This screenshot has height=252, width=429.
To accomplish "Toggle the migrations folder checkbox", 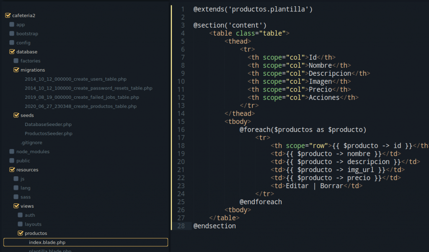I will (16, 70).
